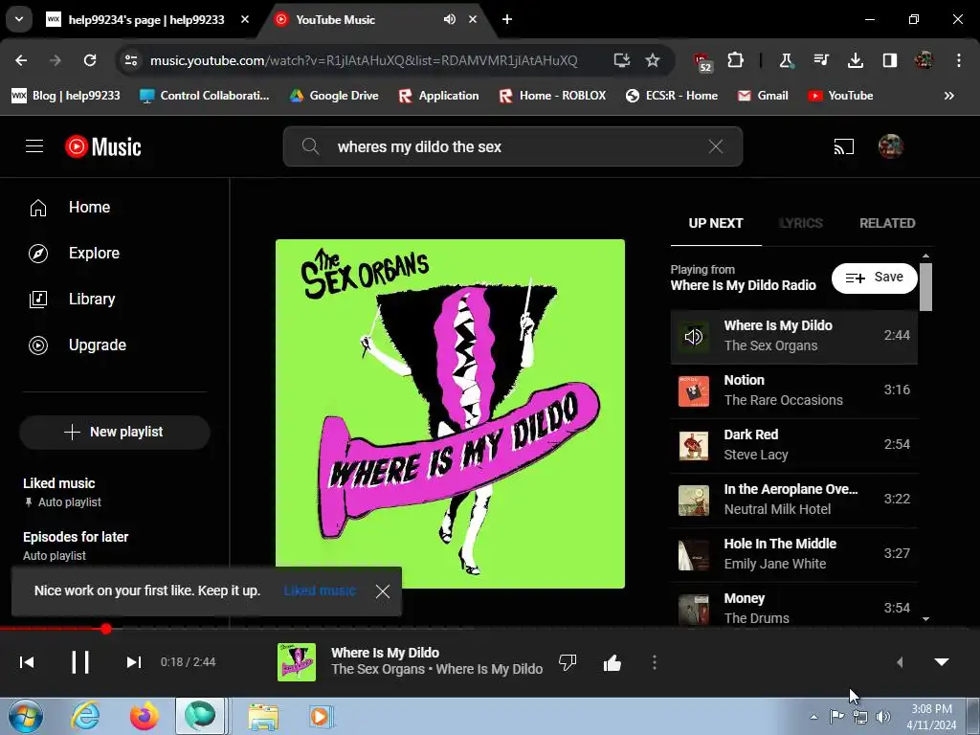The image size is (980, 735).
Task: Switch to the RELATED tab
Action: [x=887, y=223]
